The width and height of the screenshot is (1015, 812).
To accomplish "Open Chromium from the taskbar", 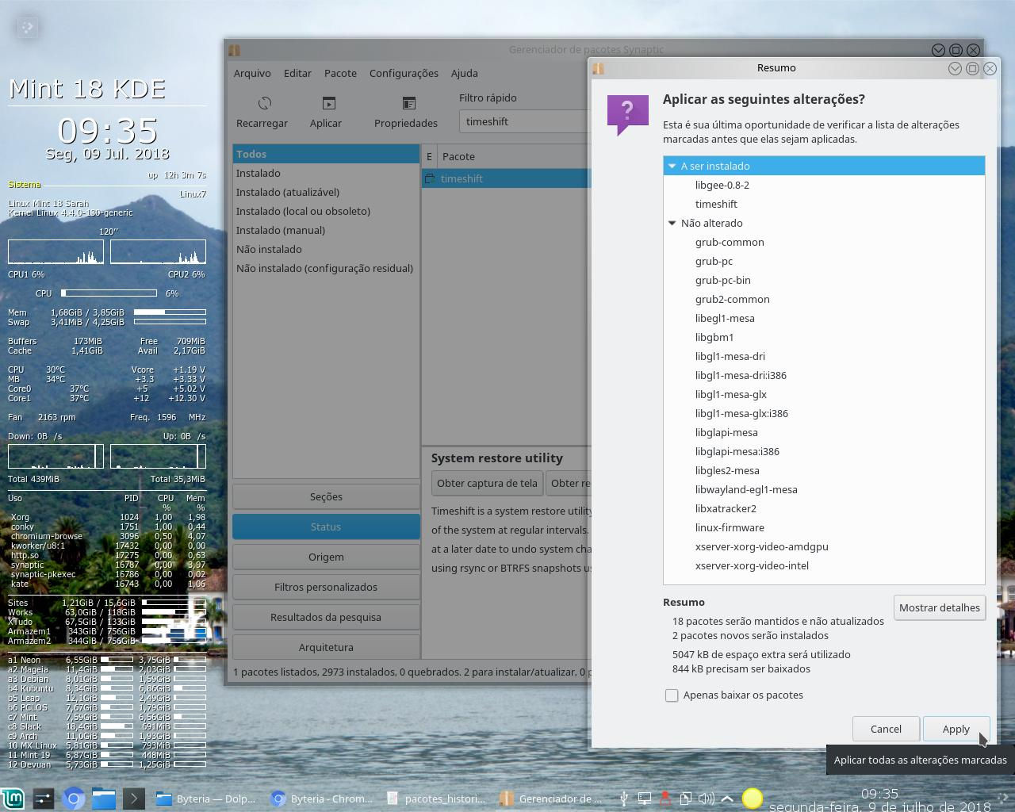I will pos(73,799).
